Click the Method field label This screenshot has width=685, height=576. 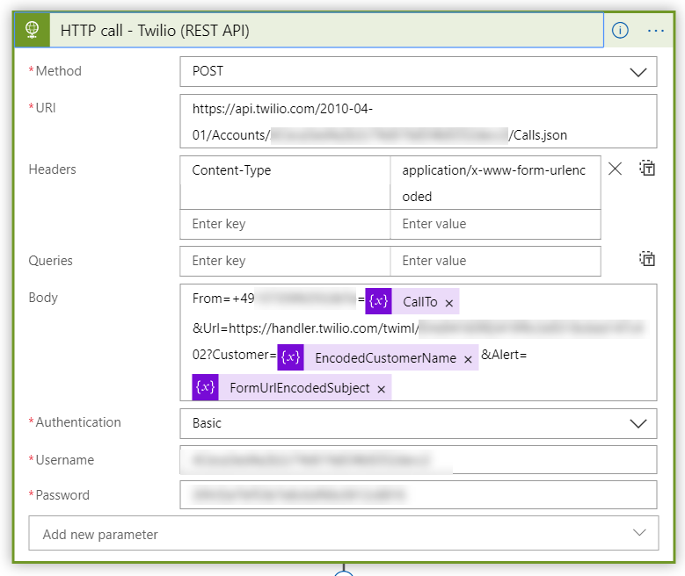pyautogui.click(x=58, y=71)
